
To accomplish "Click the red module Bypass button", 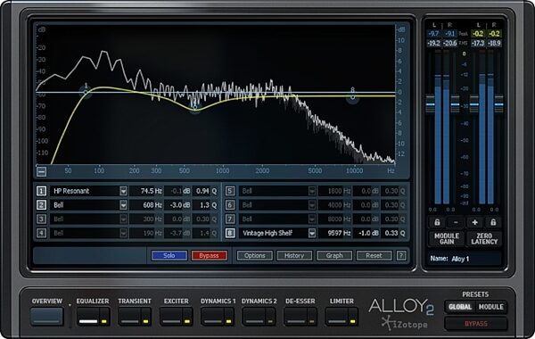I will 210,255.
